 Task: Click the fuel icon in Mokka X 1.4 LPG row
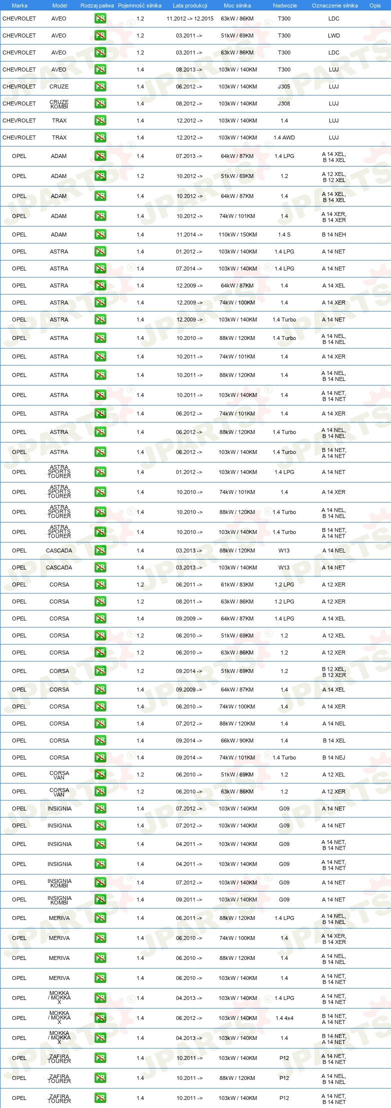point(100,998)
